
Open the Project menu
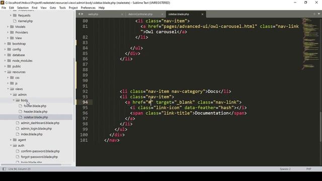click(x=73, y=8)
